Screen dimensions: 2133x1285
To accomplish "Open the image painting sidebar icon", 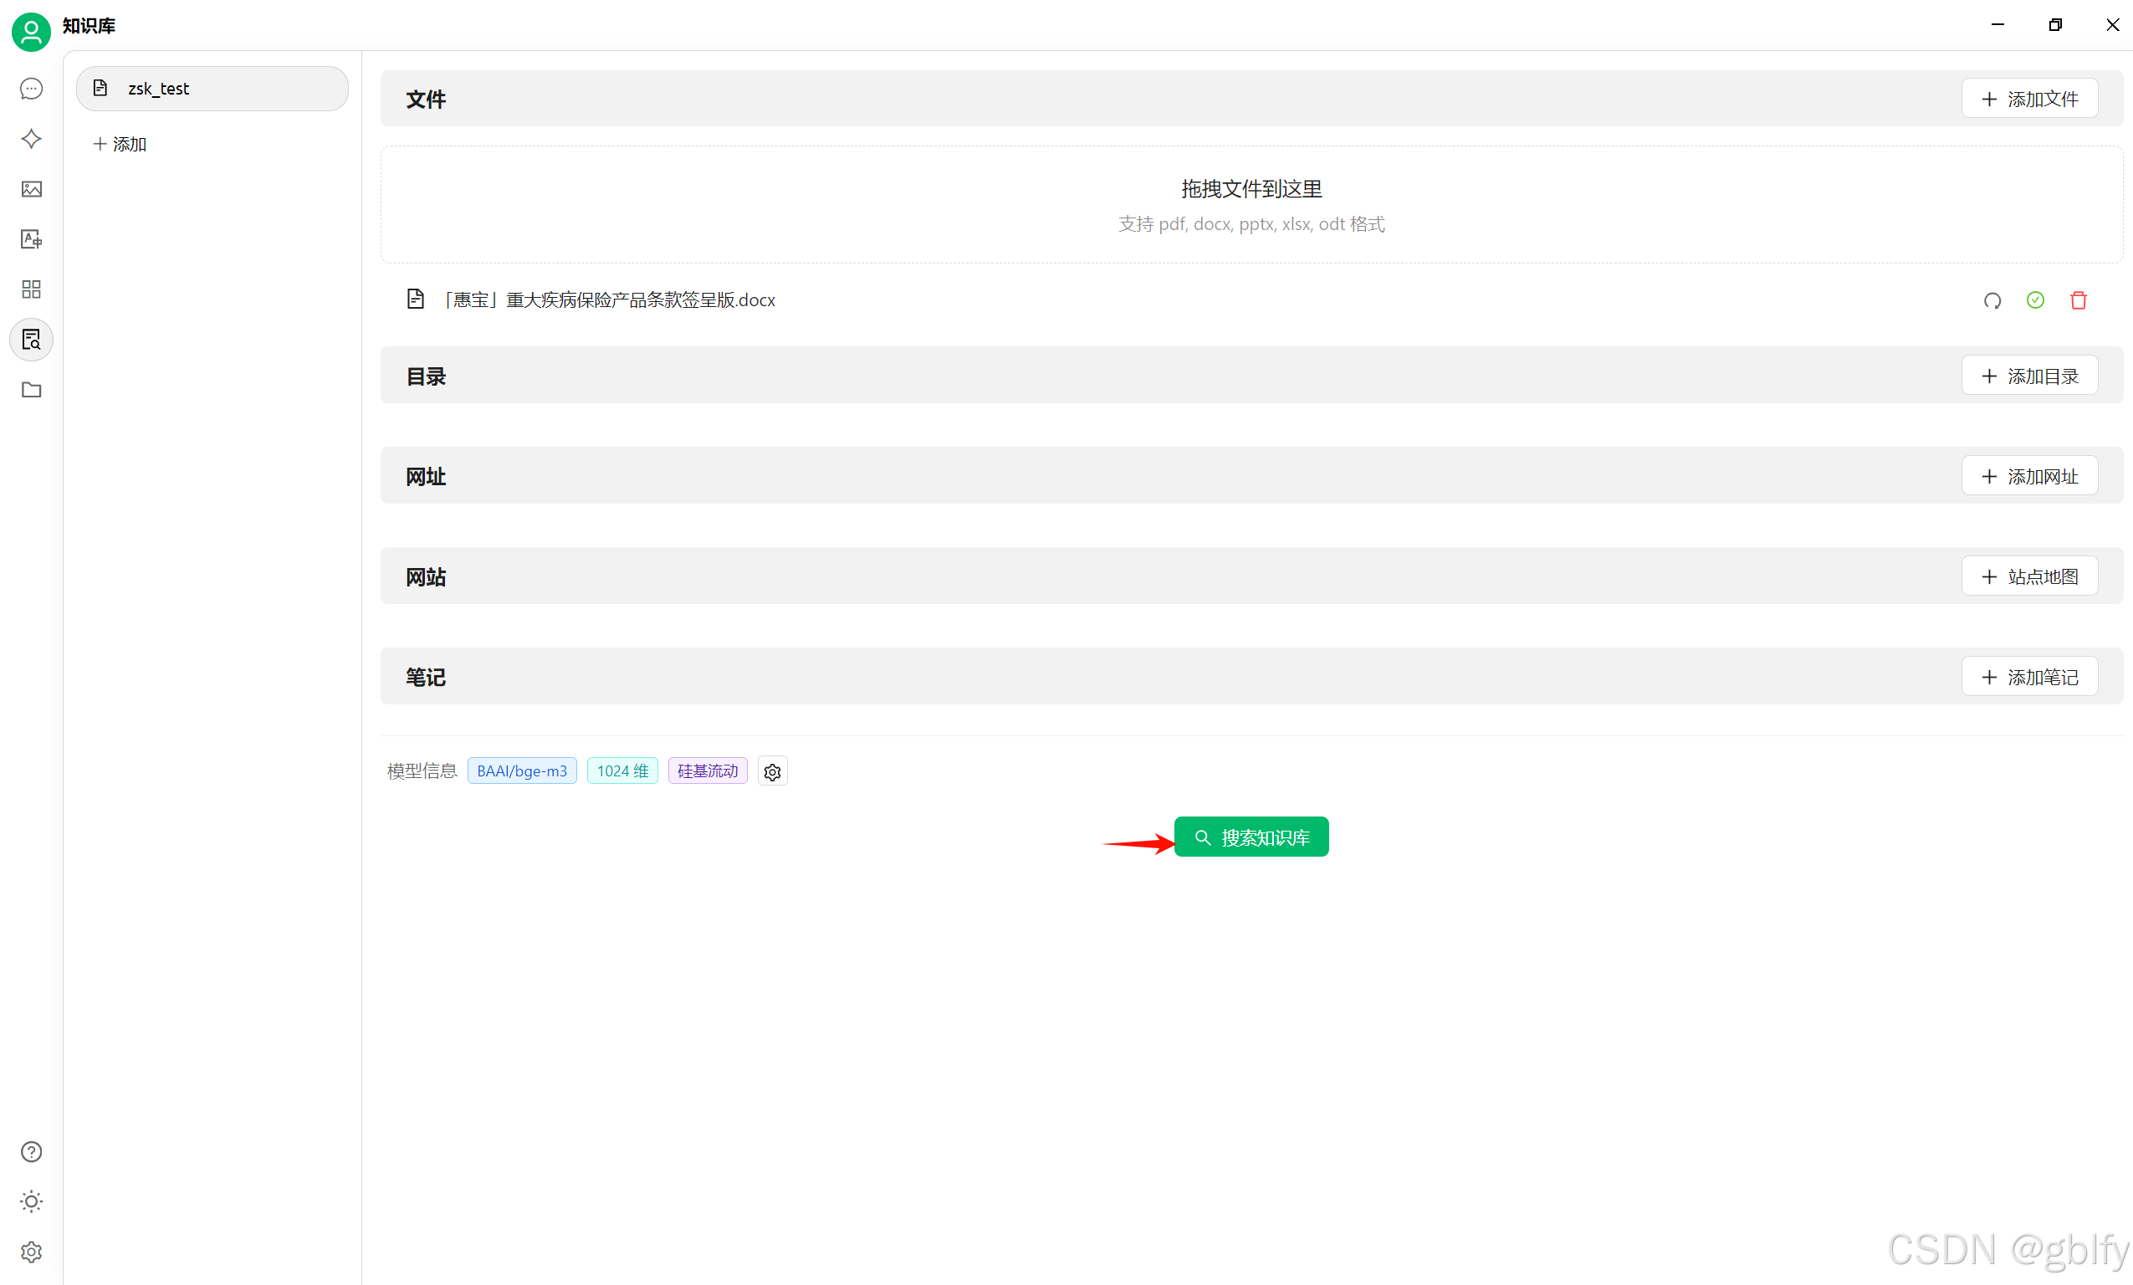I will coord(31,189).
